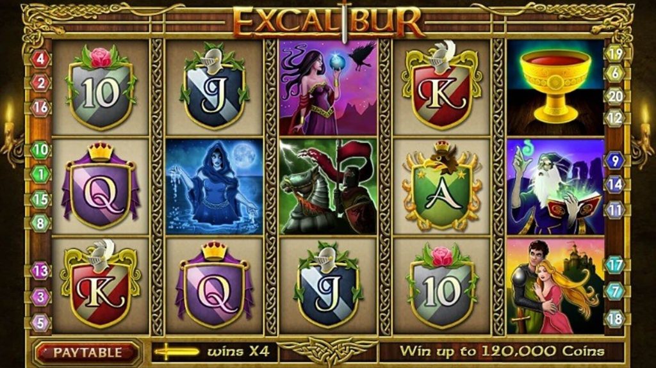The image size is (656, 368).
Task: Click the sorceress with raven symbol
Action: tap(329, 87)
